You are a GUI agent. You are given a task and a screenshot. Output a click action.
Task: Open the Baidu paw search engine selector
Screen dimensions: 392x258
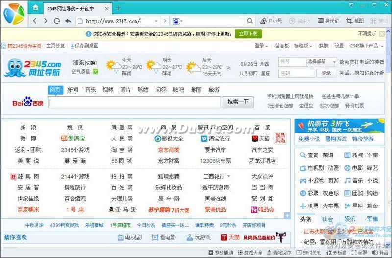(x=178, y=21)
